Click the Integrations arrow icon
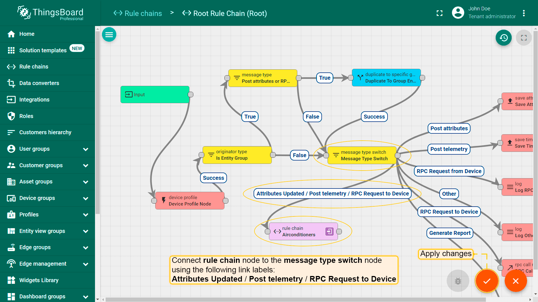This screenshot has width=538, height=302. (11, 100)
